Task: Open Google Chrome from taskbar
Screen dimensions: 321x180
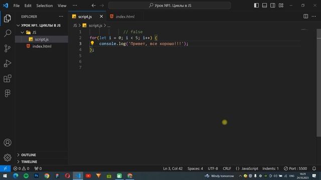Action: (x=47, y=175)
